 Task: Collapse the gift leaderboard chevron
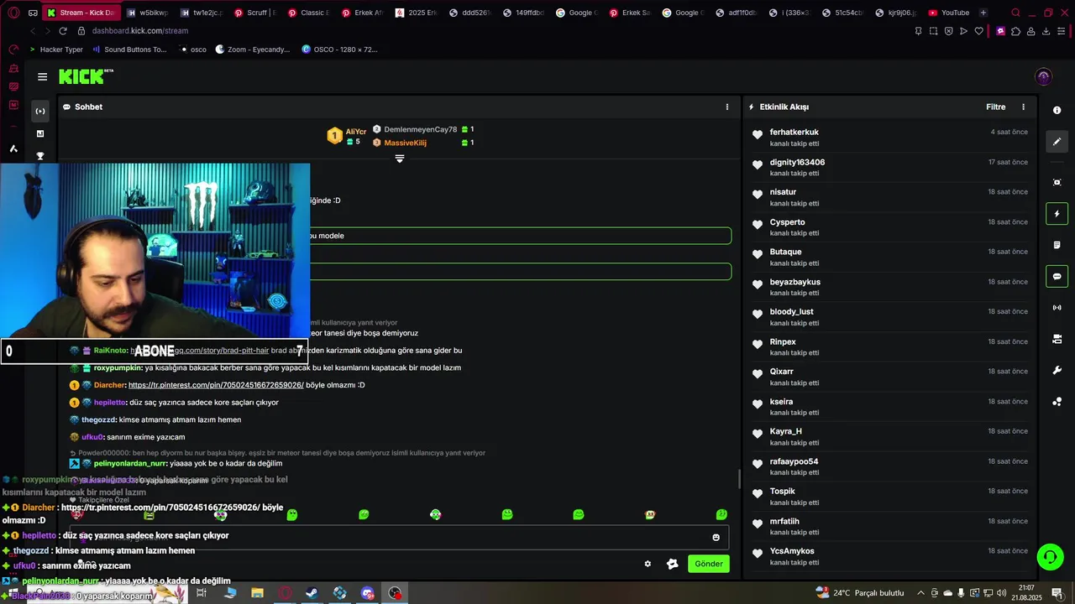tap(400, 159)
